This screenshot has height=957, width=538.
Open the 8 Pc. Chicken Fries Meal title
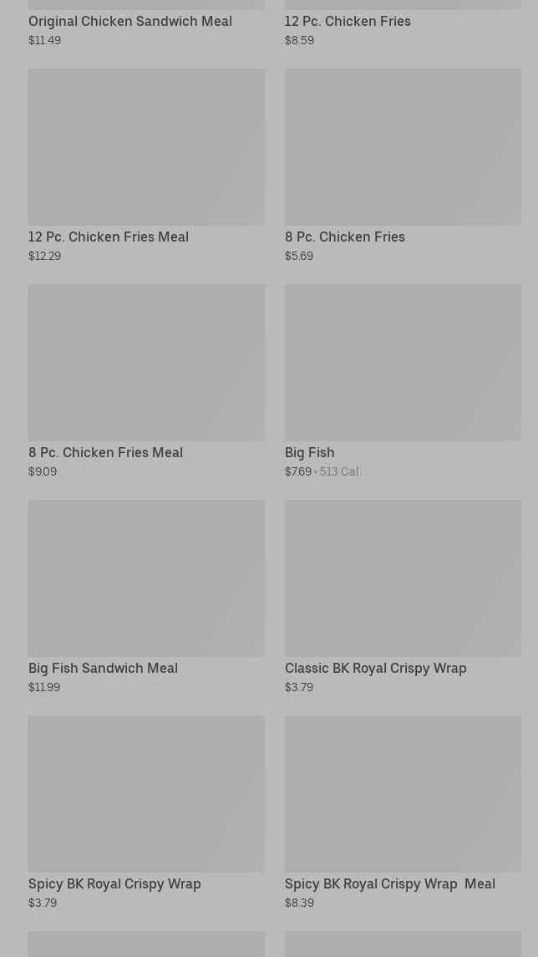coord(105,452)
